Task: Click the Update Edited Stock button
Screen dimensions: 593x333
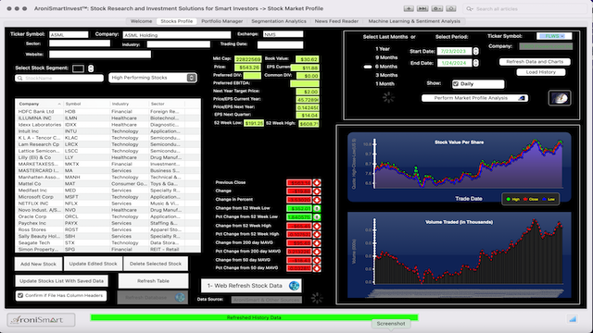Action: pos(93,264)
